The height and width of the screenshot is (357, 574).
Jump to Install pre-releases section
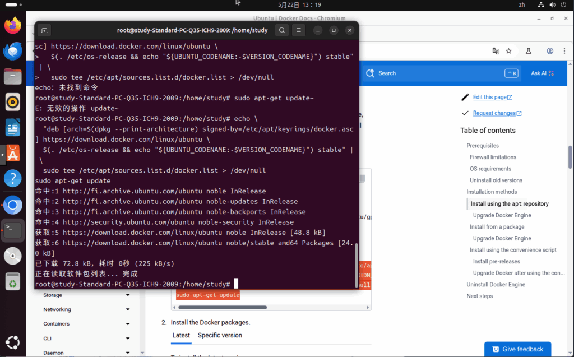point(496,261)
